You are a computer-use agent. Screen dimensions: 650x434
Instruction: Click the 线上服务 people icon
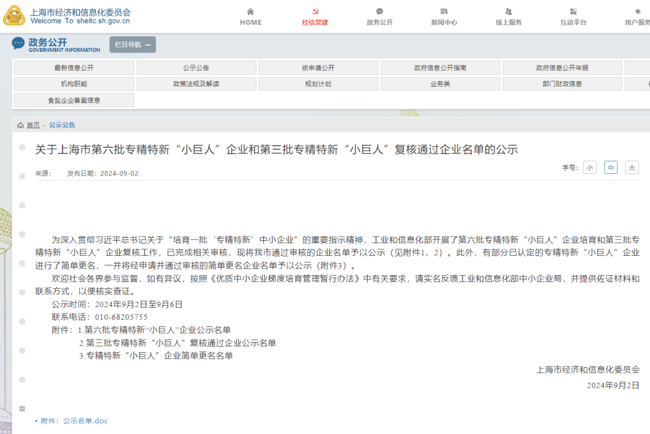509,11
